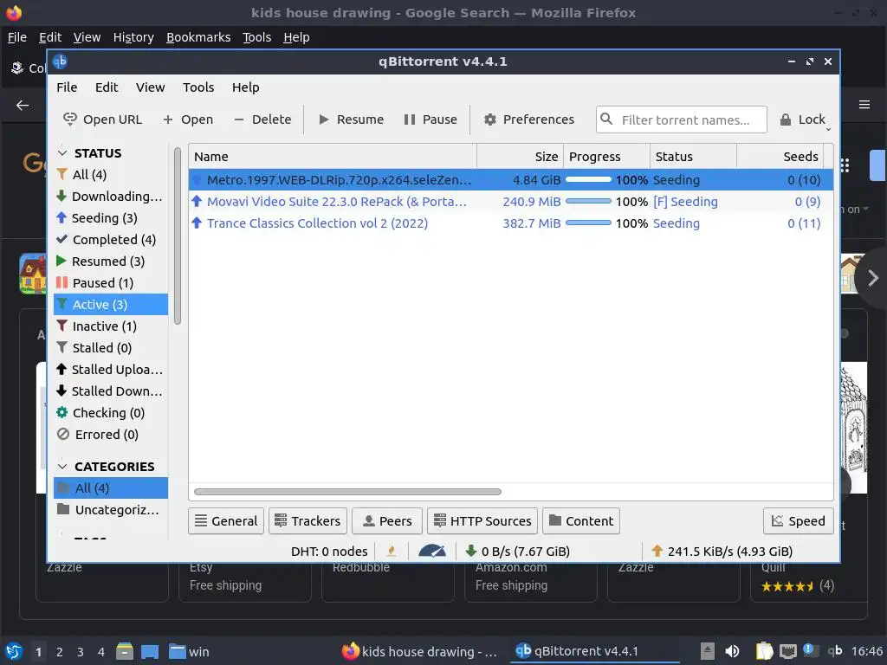Open Firefox Bookmarks menu
This screenshot has width=887, height=665.
198,37
